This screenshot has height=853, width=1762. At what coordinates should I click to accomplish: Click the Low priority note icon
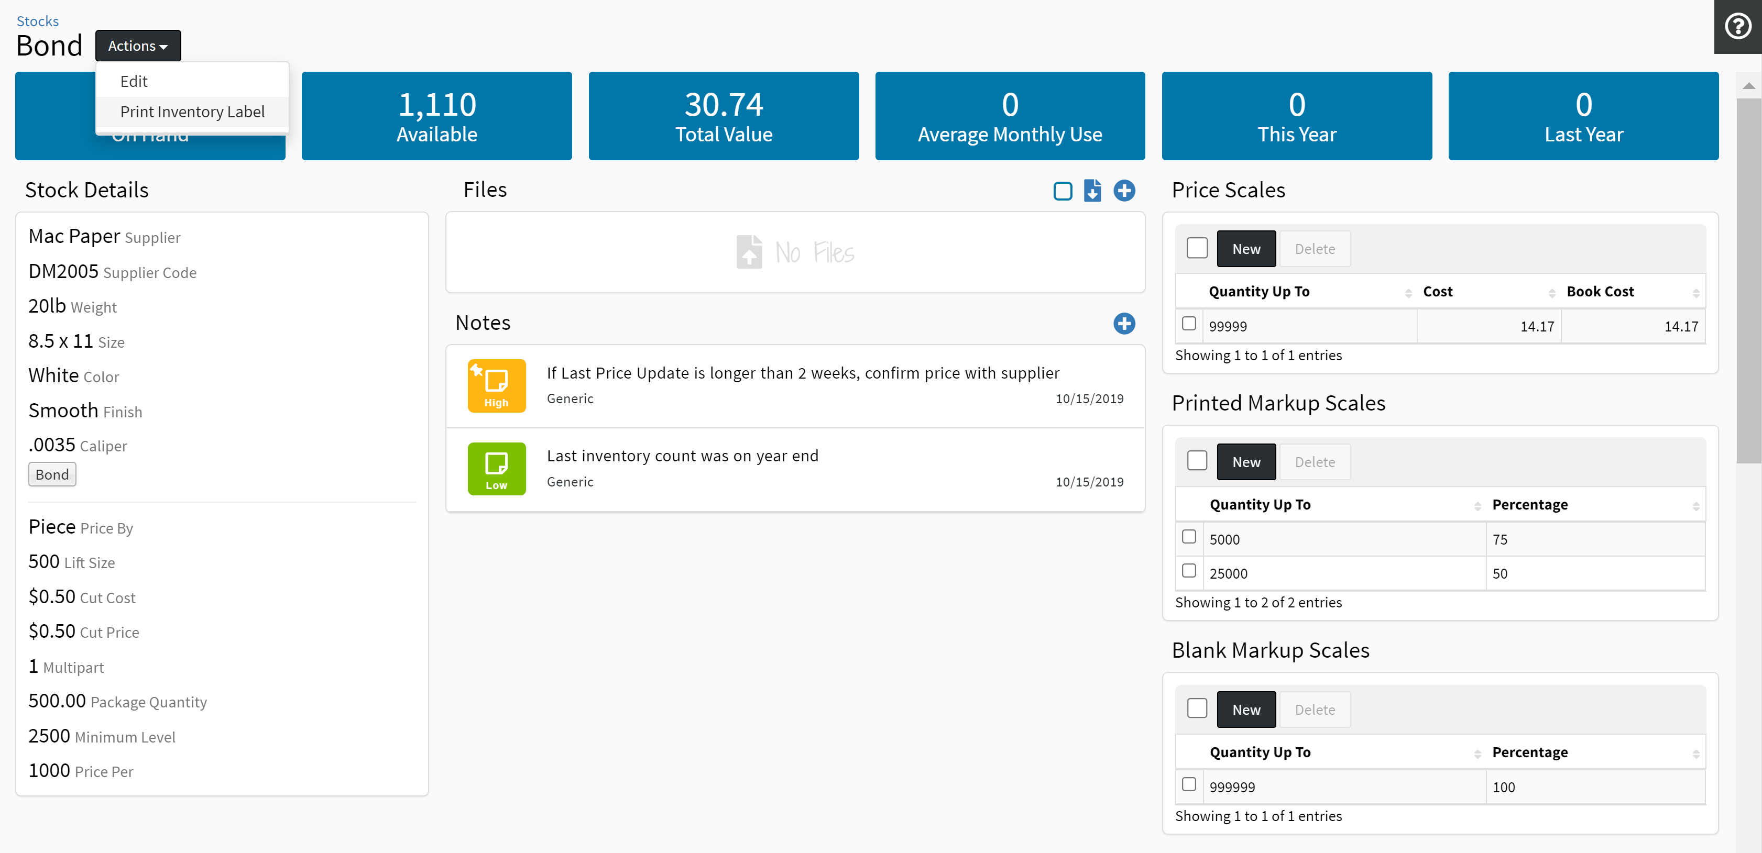[x=497, y=469]
